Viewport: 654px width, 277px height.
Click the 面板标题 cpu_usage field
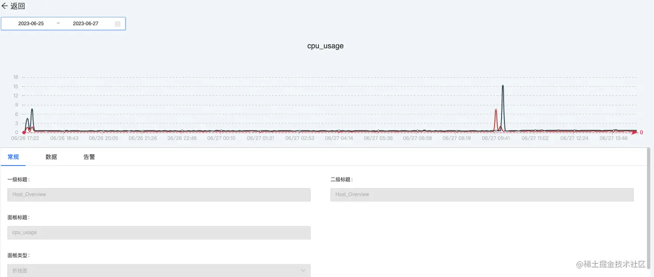coord(159,232)
